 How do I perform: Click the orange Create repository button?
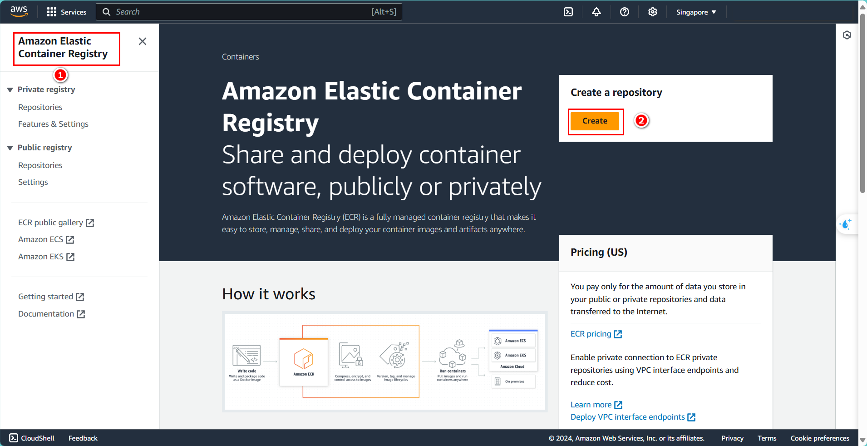point(595,121)
